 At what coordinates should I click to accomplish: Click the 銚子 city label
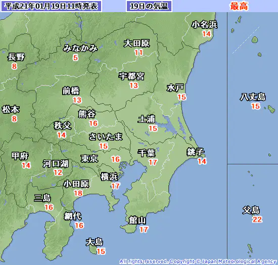[x=196, y=152]
